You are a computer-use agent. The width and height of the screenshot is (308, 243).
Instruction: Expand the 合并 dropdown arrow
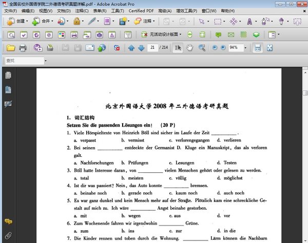[x=52, y=21]
